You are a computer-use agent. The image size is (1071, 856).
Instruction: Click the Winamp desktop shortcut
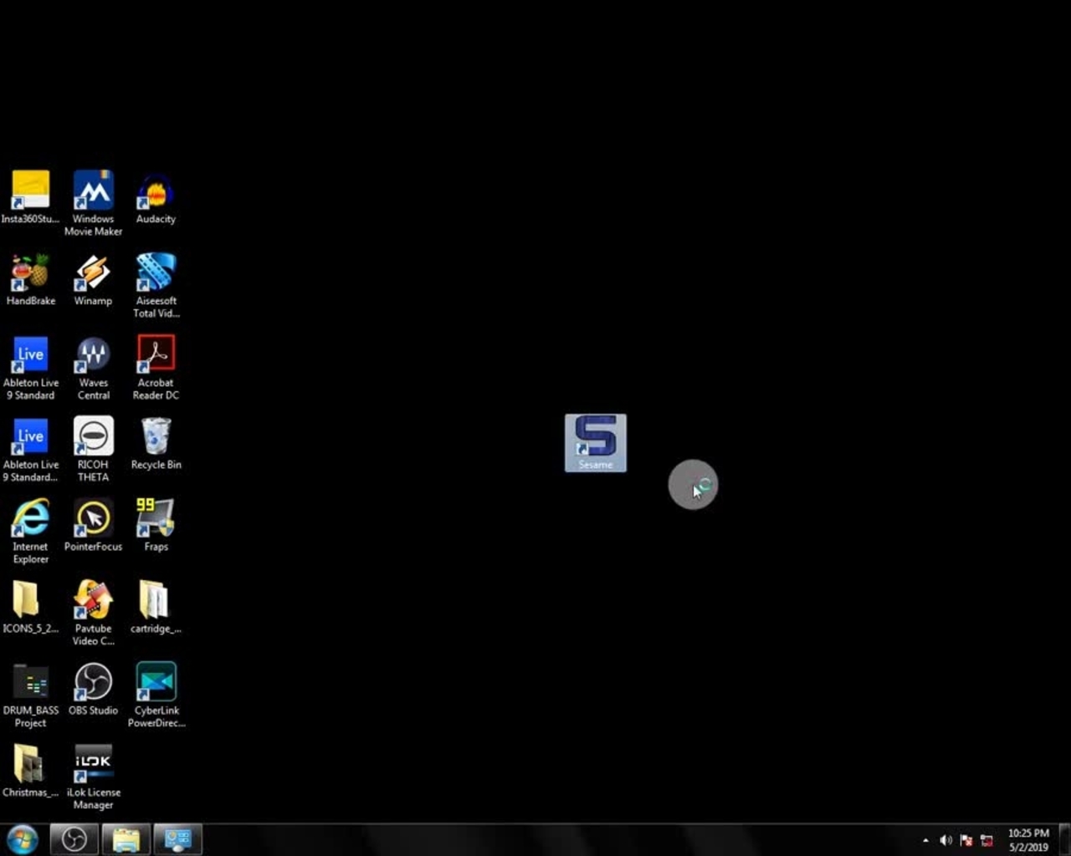93,279
